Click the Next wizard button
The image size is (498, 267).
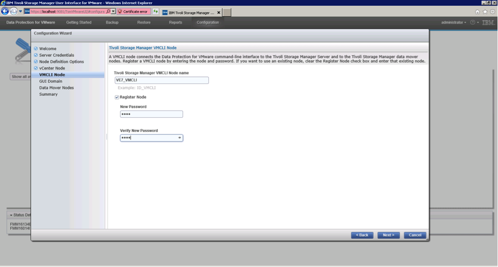tap(389, 235)
